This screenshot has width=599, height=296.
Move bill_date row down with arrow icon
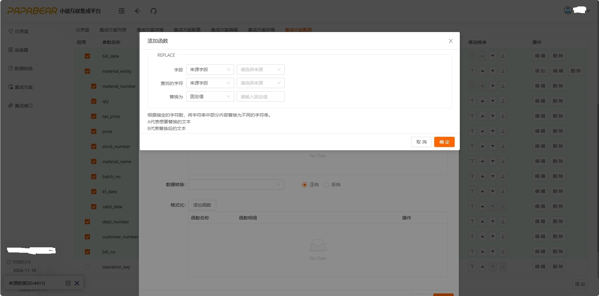point(493,56)
